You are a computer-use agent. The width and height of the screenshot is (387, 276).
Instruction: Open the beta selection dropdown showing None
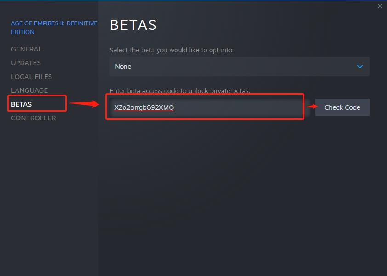[239, 67]
